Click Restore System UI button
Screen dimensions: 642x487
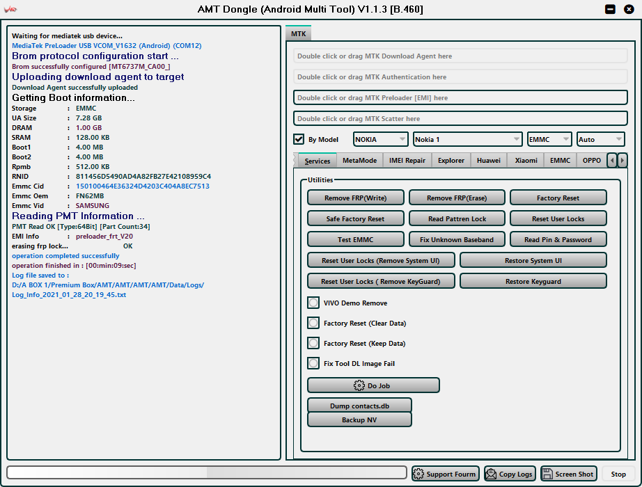(x=533, y=260)
